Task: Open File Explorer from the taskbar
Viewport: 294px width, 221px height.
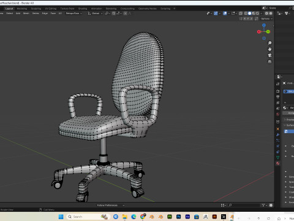Action: 124,217
